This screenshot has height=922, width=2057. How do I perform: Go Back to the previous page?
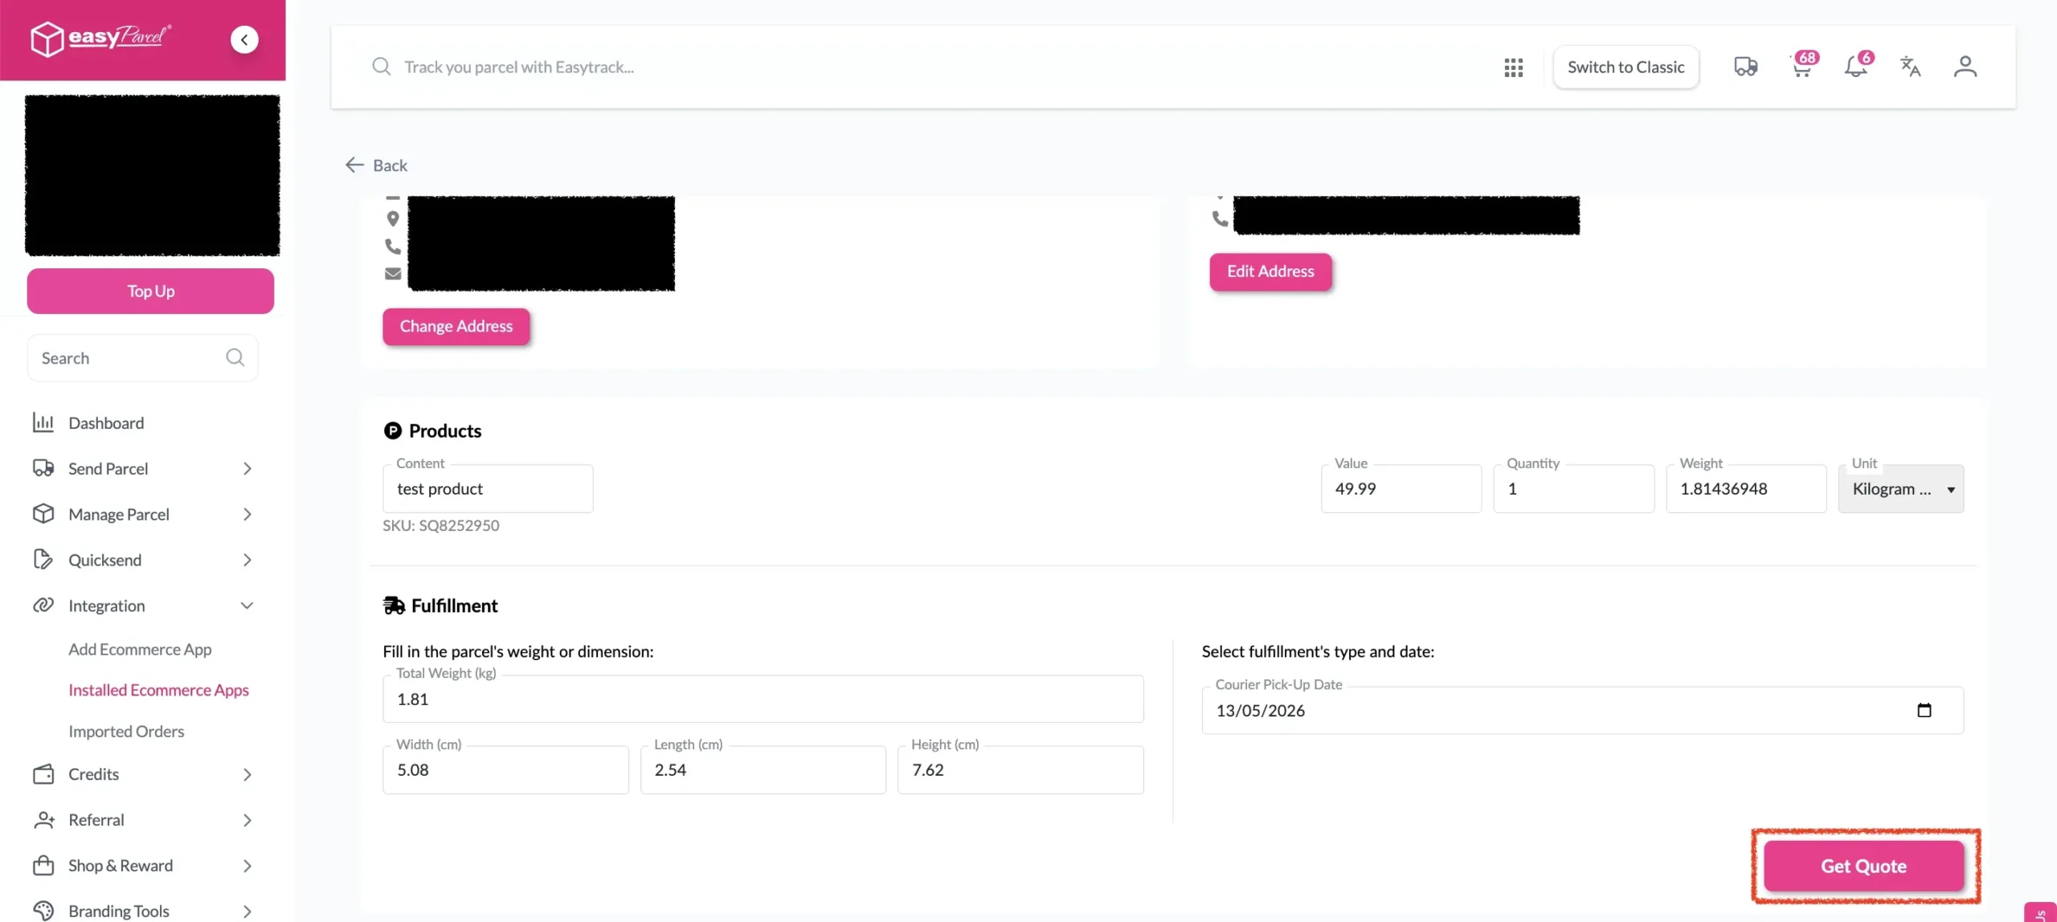click(376, 165)
